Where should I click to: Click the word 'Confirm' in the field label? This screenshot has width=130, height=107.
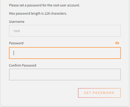[15, 66]
